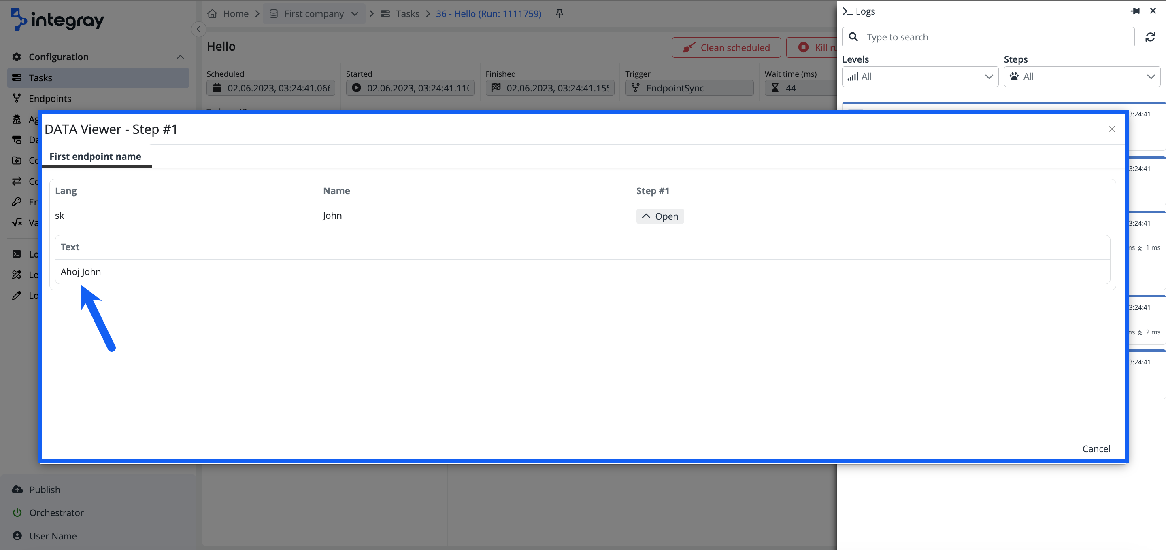The image size is (1166, 550).
Task: Open Endpoints in the sidebar
Action: tap(50, 99)
